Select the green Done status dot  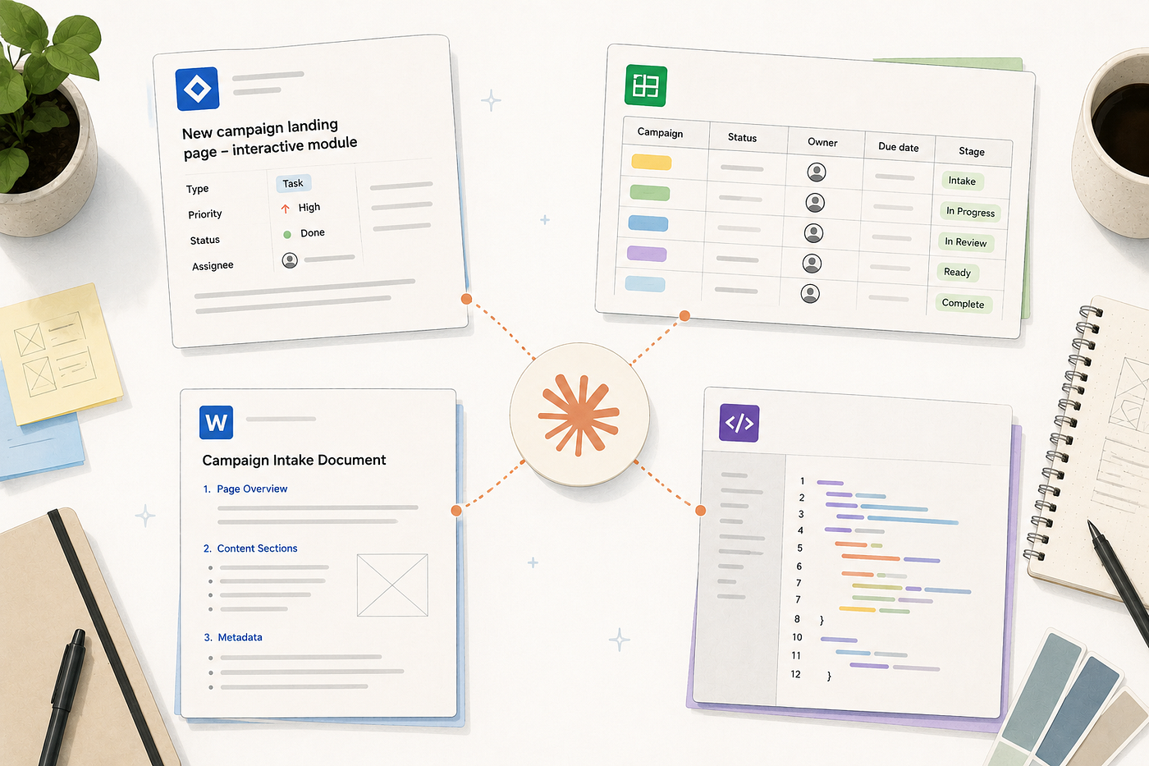pyautogui.click(x=287, y=235)
